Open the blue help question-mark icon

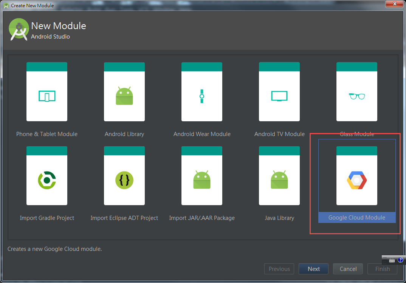[400, 260]
